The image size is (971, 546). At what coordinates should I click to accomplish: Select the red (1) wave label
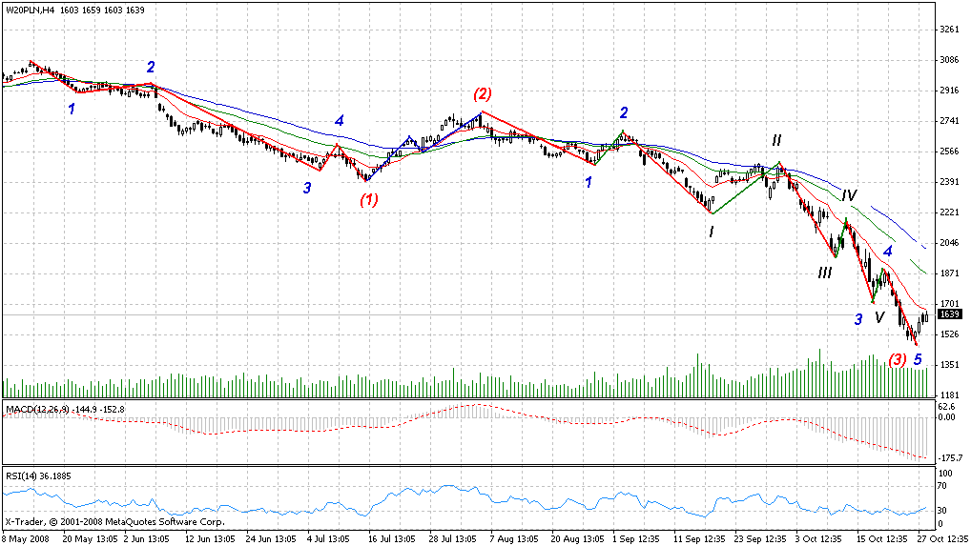(369, 199)
